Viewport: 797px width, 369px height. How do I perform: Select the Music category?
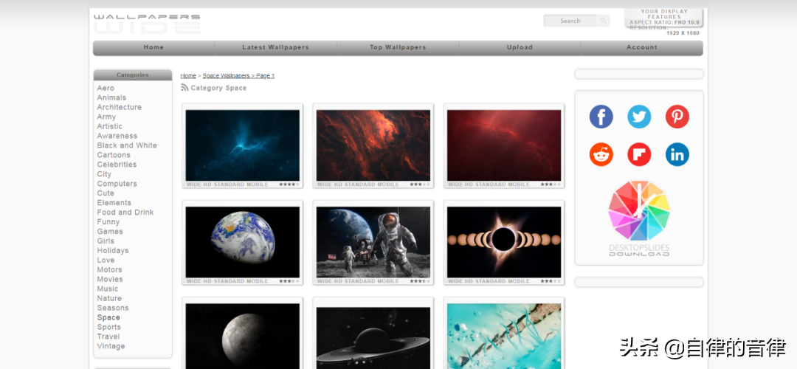[108, 289]
